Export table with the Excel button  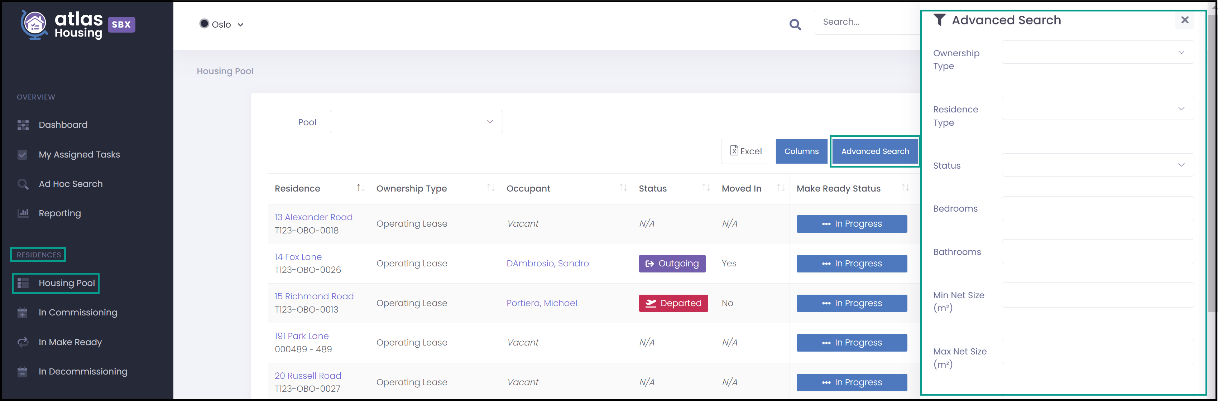(745, 151)
